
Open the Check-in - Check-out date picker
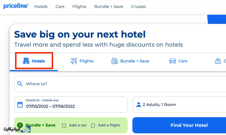pyautogui.click(x=71, y=105)
